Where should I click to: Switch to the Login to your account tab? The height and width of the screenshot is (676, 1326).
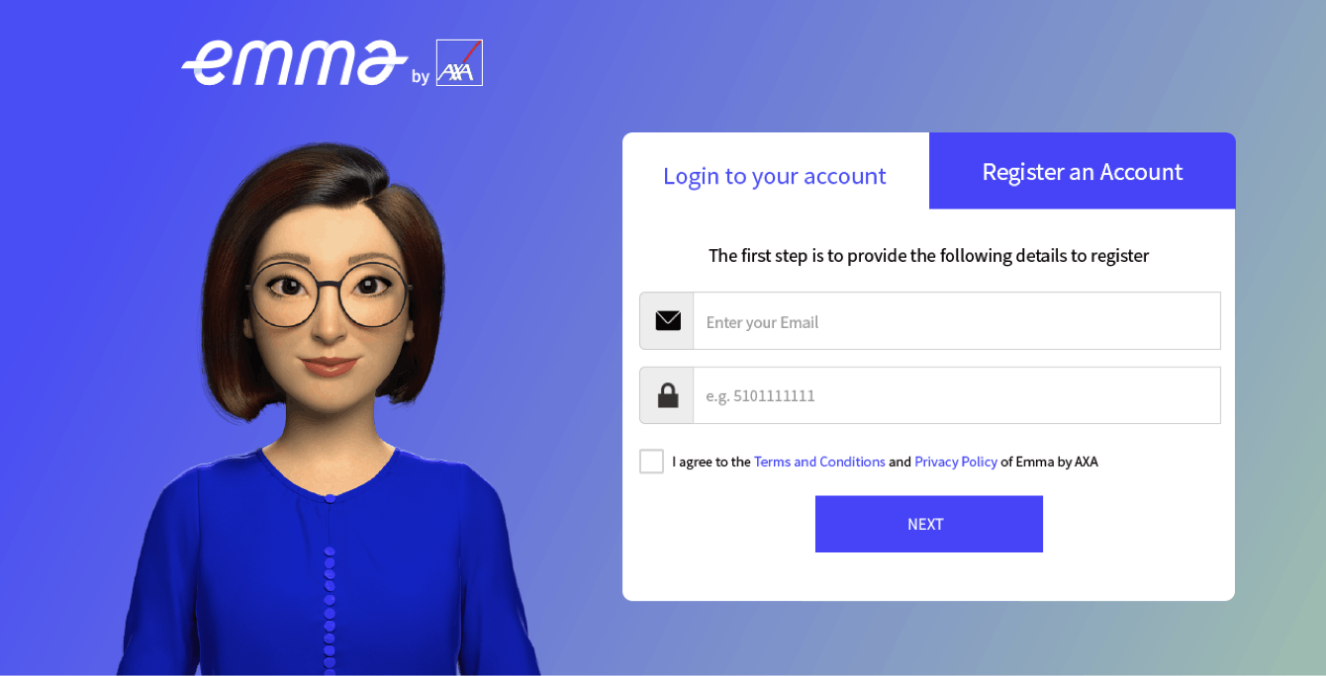pos(775,175)
